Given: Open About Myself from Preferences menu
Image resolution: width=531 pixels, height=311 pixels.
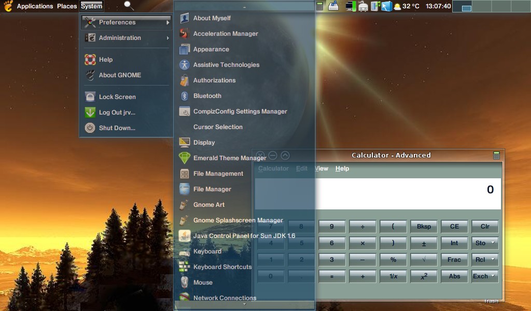Looking at the screenshot, I should click(244, 18).
